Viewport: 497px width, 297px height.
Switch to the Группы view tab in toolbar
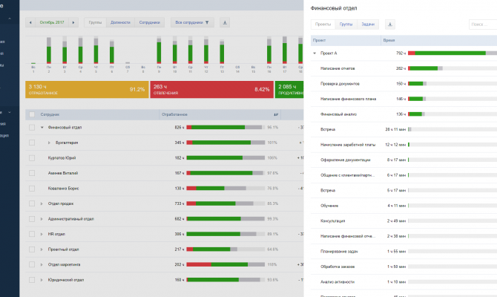tap(95, 22)
